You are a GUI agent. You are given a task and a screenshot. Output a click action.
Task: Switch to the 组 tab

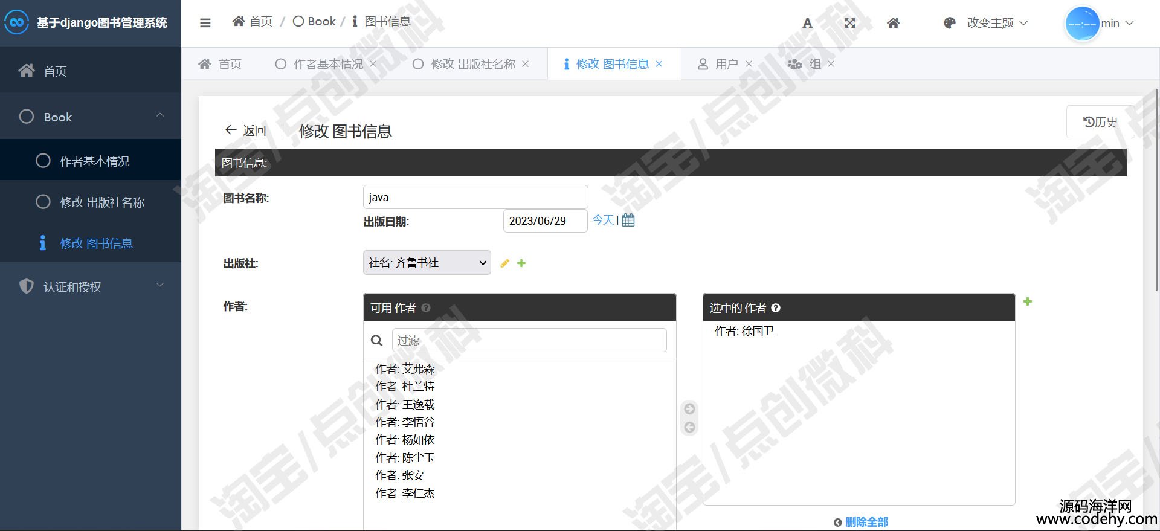[x=804, y=64]
